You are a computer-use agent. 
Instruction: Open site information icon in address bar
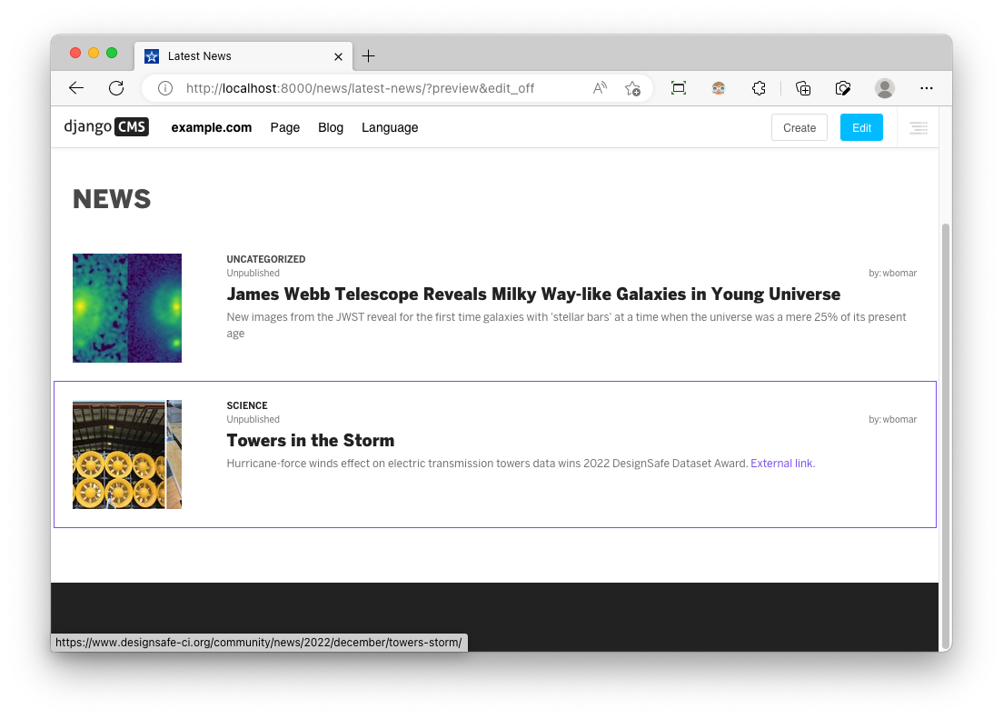point(165,88)
